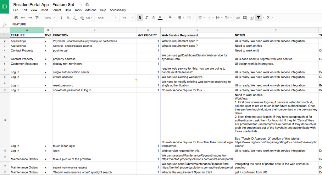The width and height of the screenshot is (322, 175).
Task: Open text wrapping options
Action: 218,18
